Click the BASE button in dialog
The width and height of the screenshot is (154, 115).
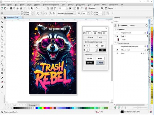pyautogui.click(x=100, y=58)
